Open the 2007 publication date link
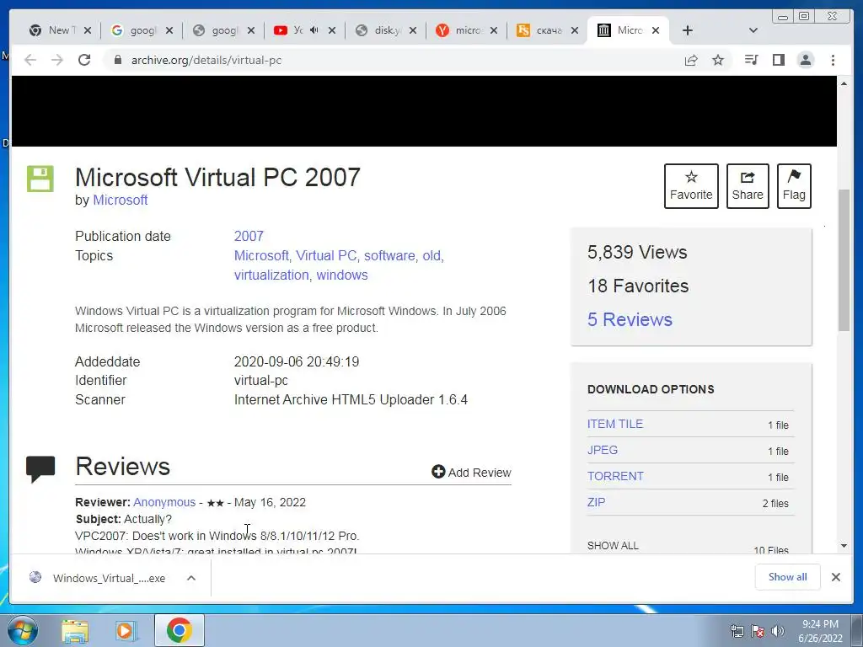 click(x=249, y=236)
